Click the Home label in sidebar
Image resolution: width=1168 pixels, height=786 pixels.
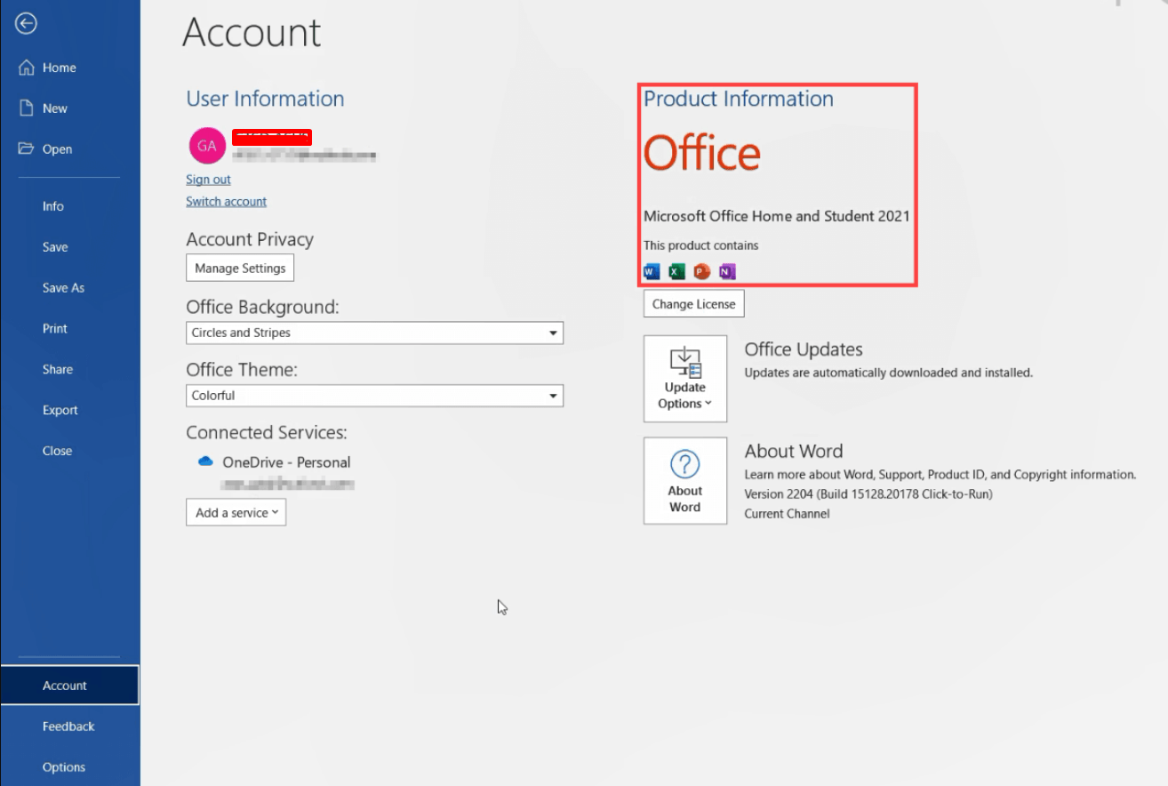click(60, 68)
